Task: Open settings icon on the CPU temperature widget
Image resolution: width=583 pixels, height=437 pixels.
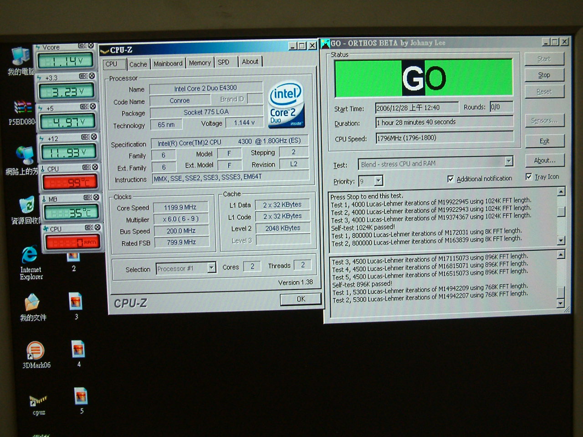Action: click(86, 168)
